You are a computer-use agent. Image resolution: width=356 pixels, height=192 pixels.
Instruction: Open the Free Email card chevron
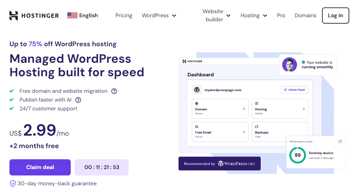click(x=244, y=132)
